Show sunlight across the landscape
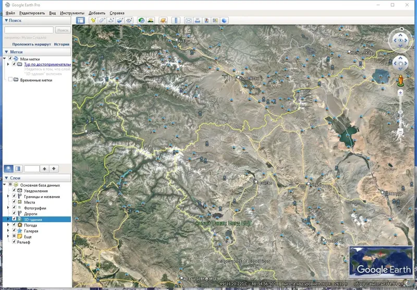The image size is (417, 290). 151,20
